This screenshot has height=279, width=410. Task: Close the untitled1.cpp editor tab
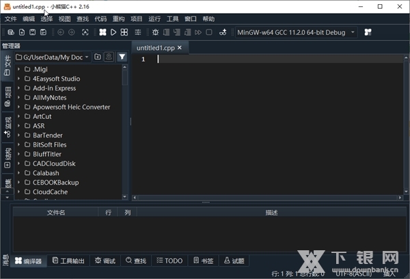180,48
